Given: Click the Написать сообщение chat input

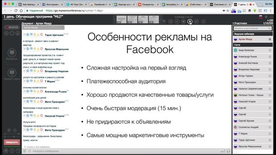Looking at the screenshot, I should pyautogui.click(x=125, y=151).
